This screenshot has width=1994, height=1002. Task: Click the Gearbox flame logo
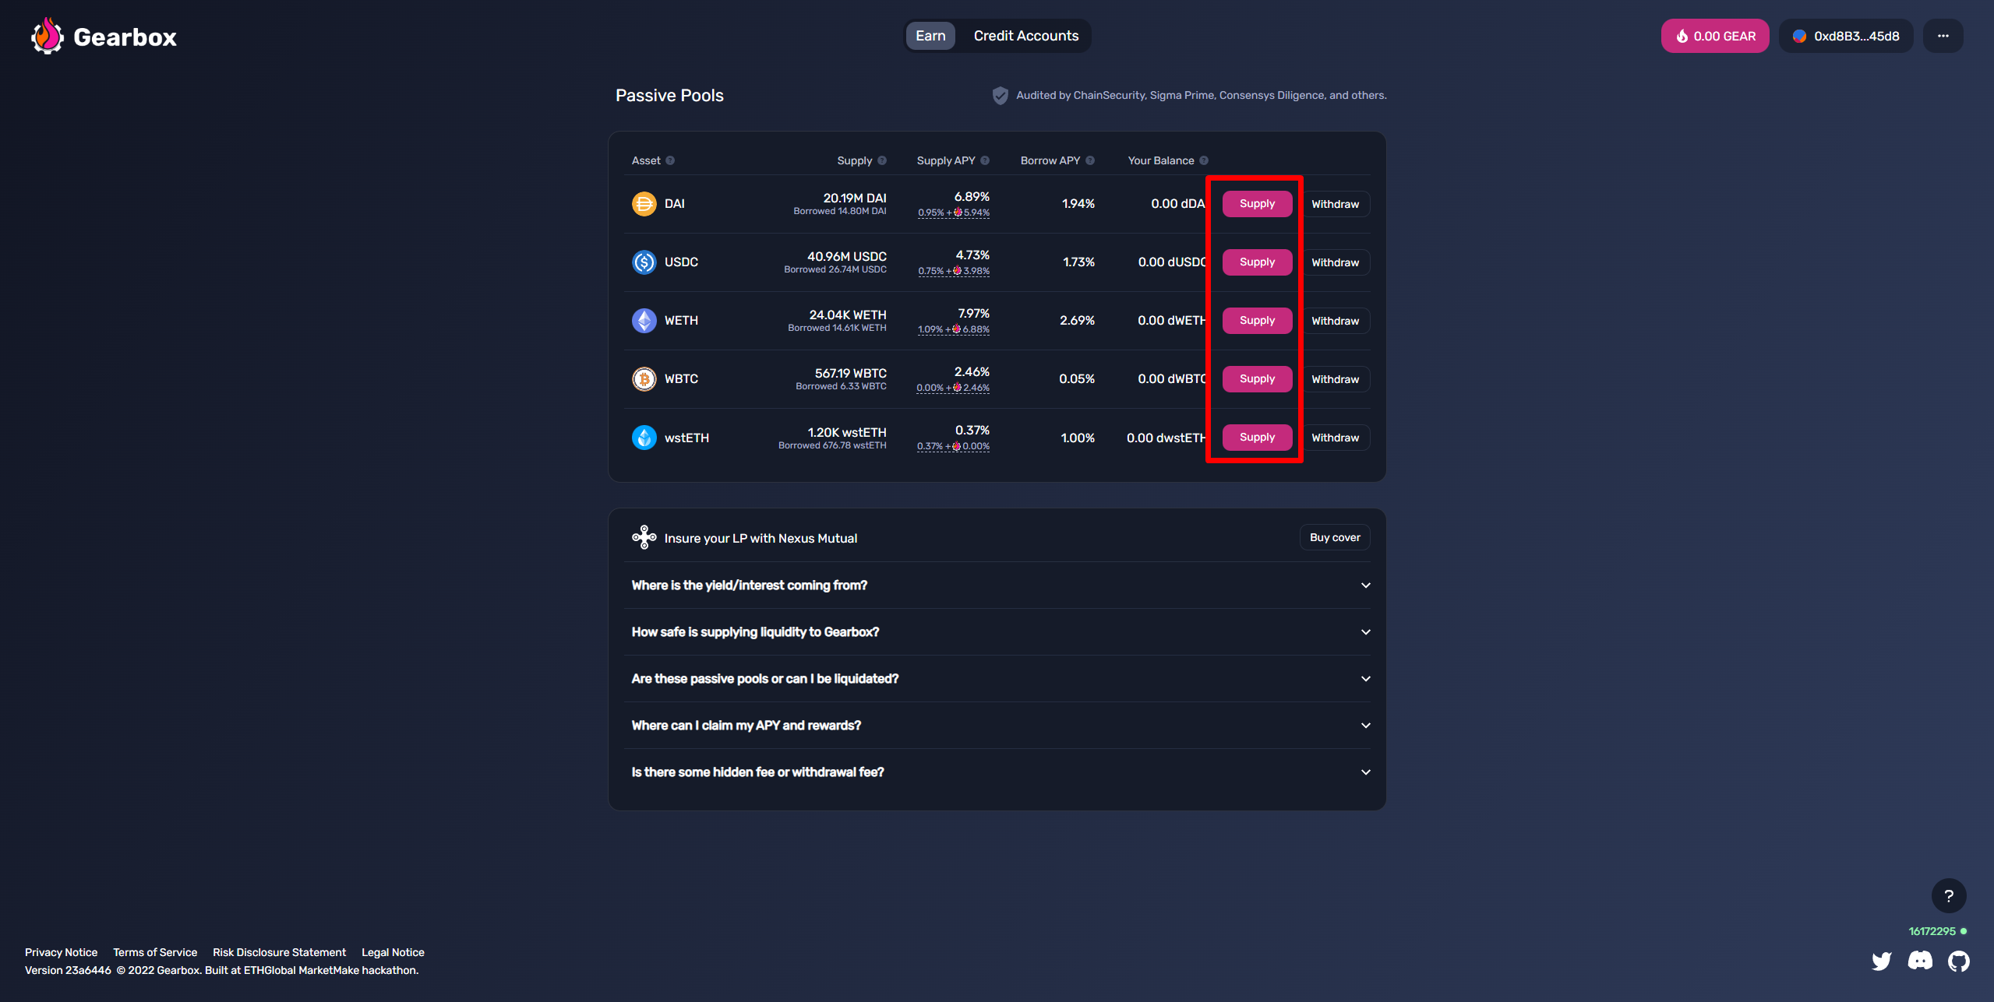pos(47,36)
